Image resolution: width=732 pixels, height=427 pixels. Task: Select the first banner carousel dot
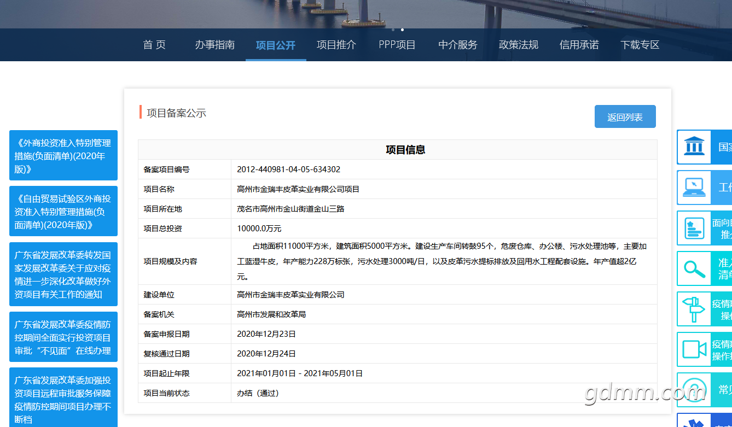pyautogui.click(x=393, y=30)
